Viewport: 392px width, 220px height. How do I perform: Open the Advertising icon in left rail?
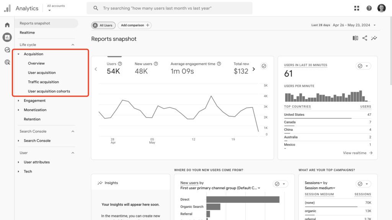[x=7, y=62]
